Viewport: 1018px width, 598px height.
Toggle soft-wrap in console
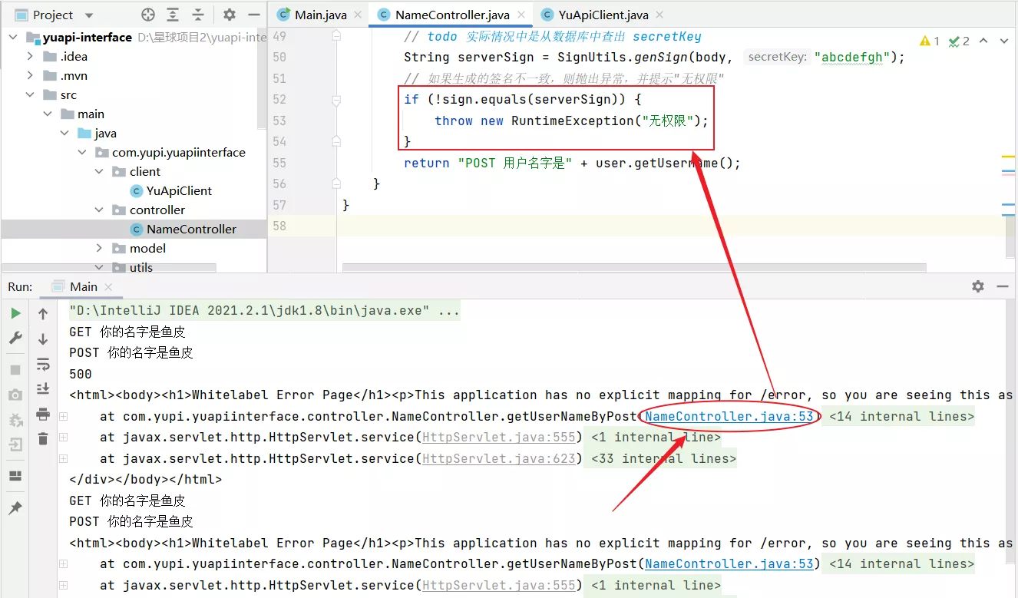point(43,364)
